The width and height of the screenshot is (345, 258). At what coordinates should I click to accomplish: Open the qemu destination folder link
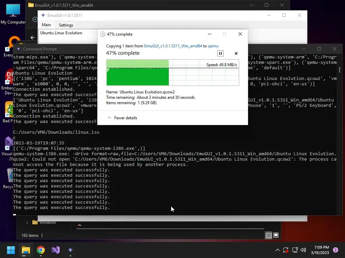coord(213,46)
